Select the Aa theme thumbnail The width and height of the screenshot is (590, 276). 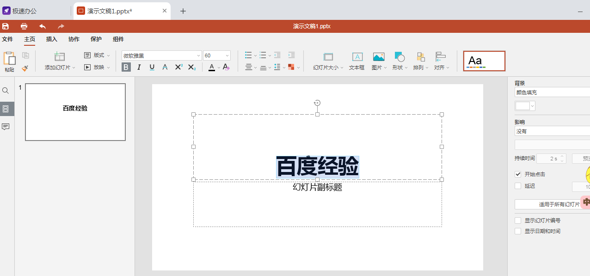(x=484, y=61)
